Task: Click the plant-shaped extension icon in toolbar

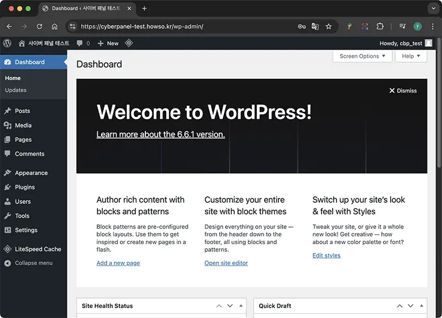Action: (350, 26)
